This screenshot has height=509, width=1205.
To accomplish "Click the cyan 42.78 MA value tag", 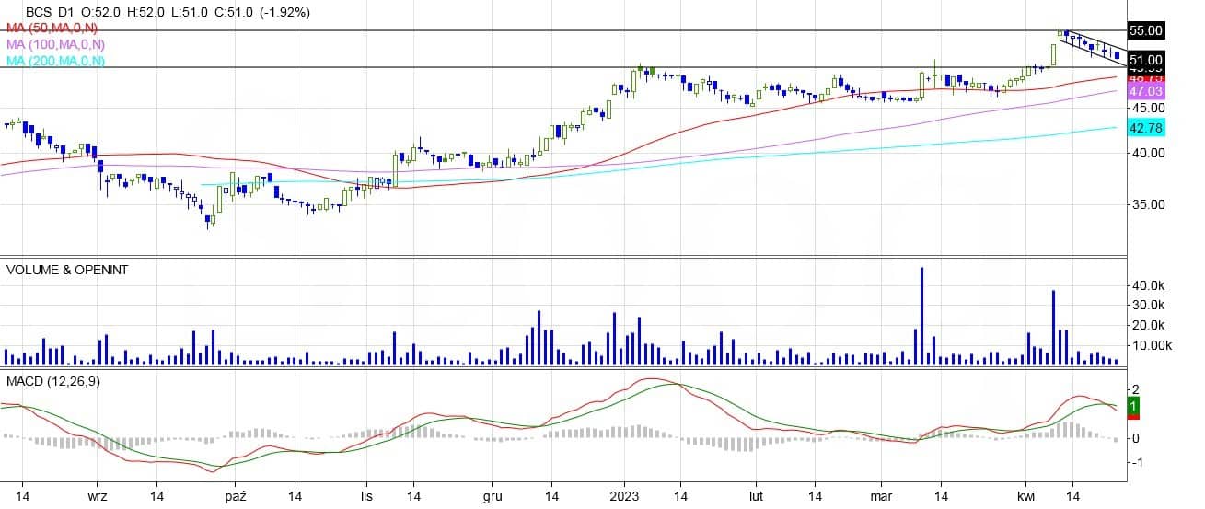I will tap(1146, 128).
